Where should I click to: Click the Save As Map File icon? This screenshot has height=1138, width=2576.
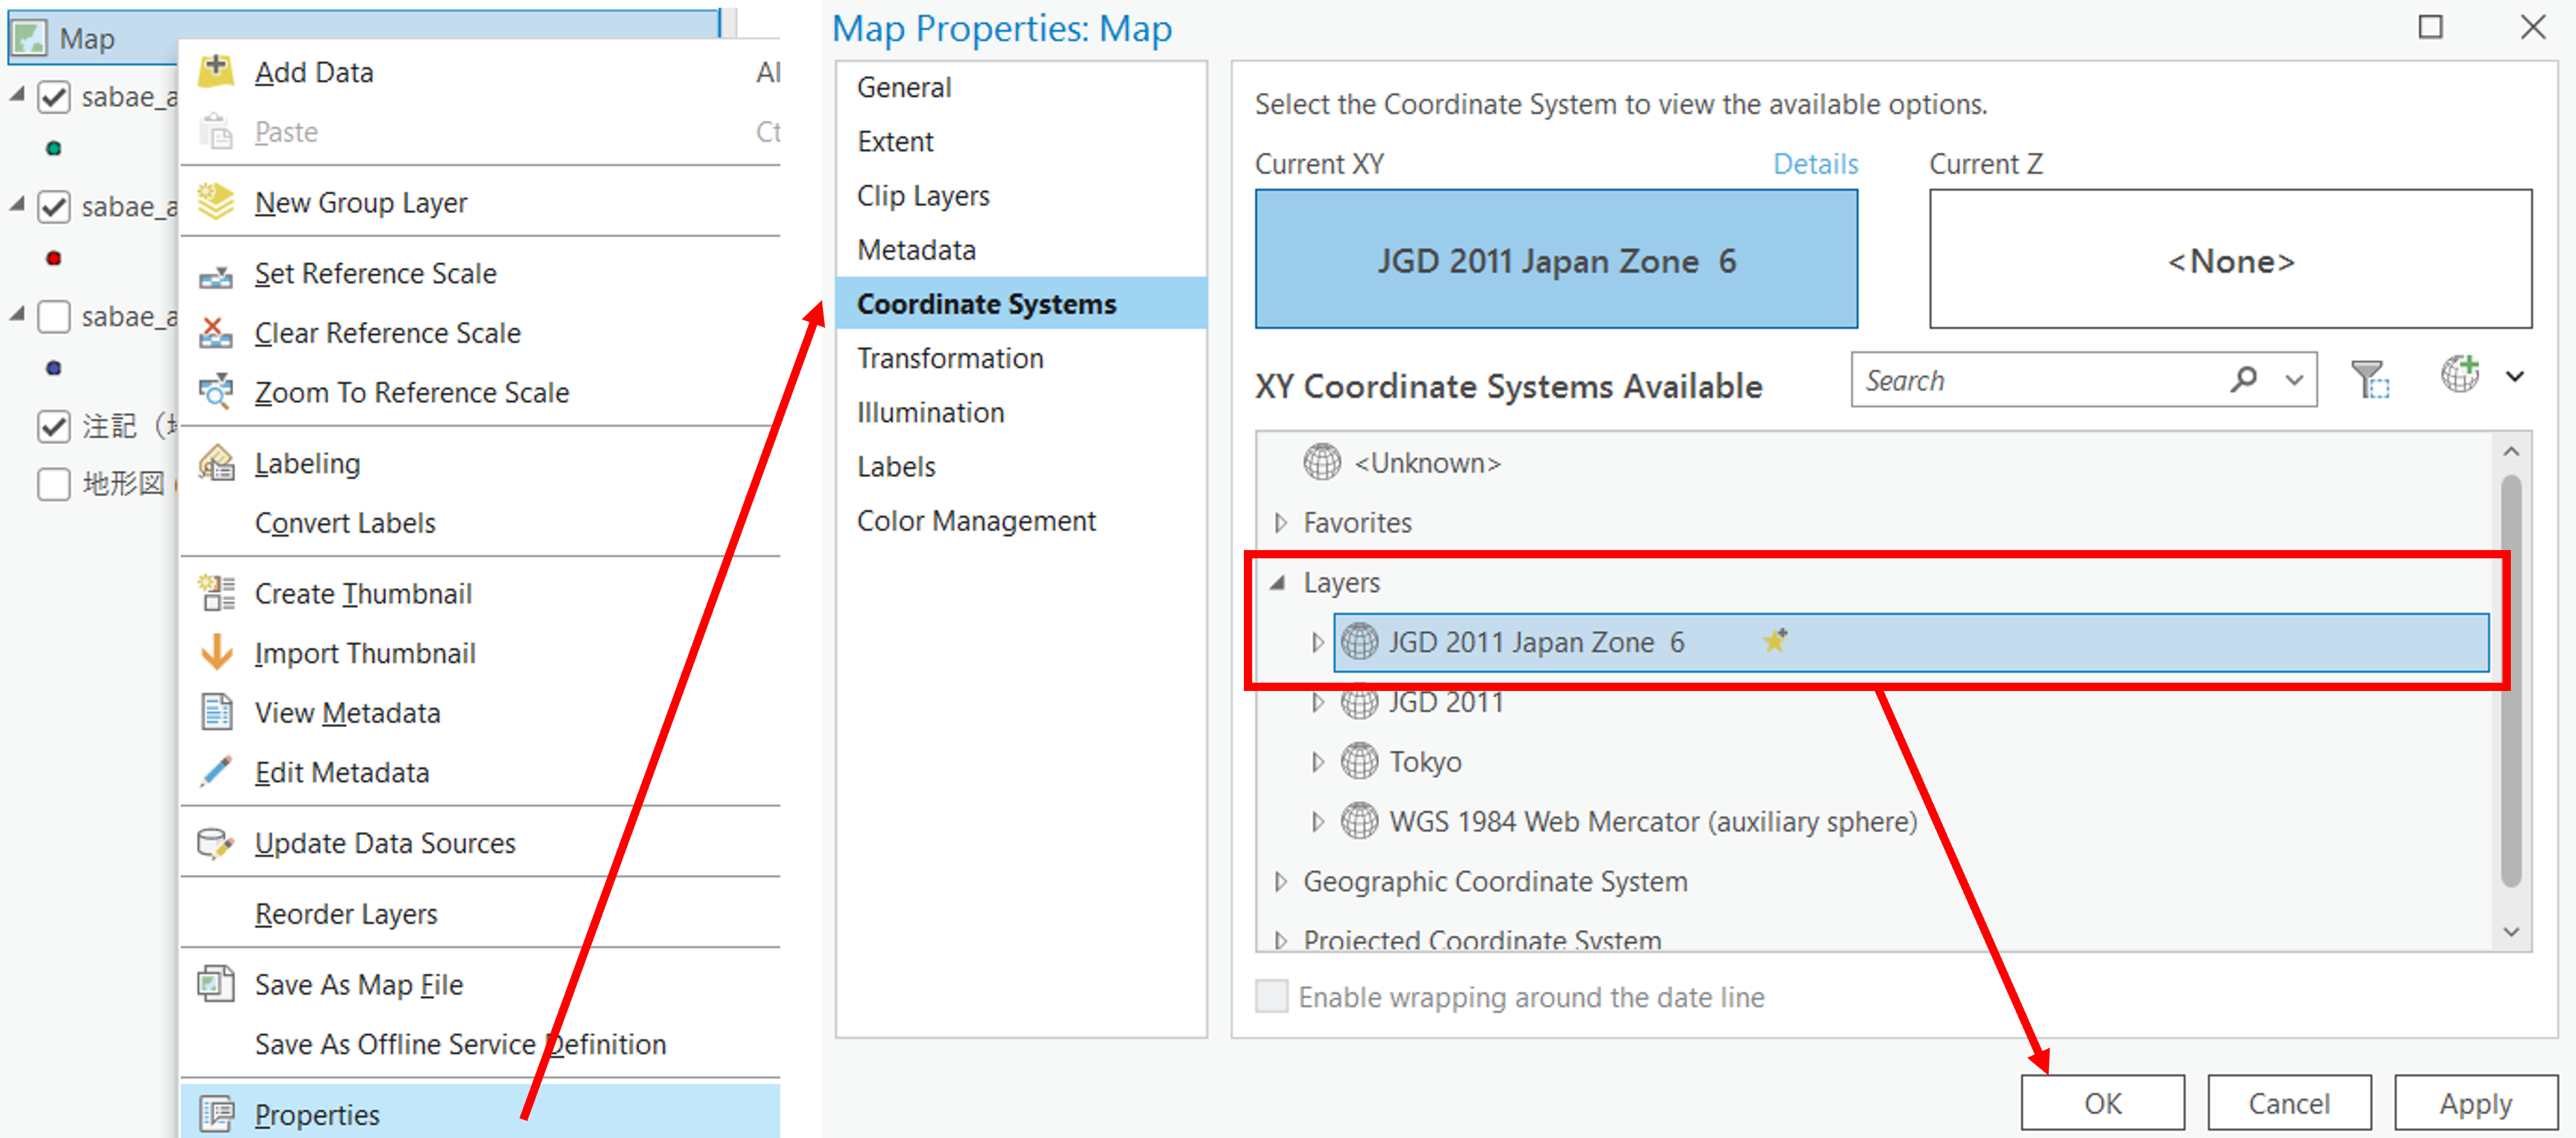point(215,984)
